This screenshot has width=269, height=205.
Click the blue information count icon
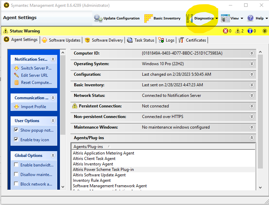coord(250,31)
